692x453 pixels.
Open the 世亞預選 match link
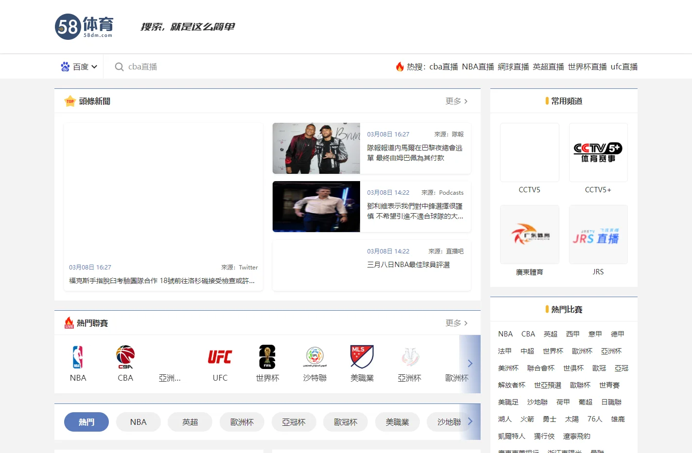pyautogui.click(x=548, y=385)
